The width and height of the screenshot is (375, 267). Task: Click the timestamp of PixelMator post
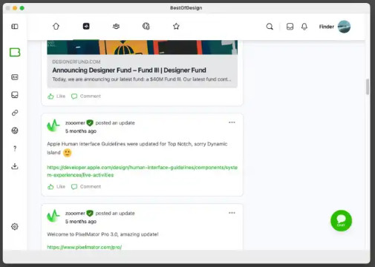click(81, 222)
